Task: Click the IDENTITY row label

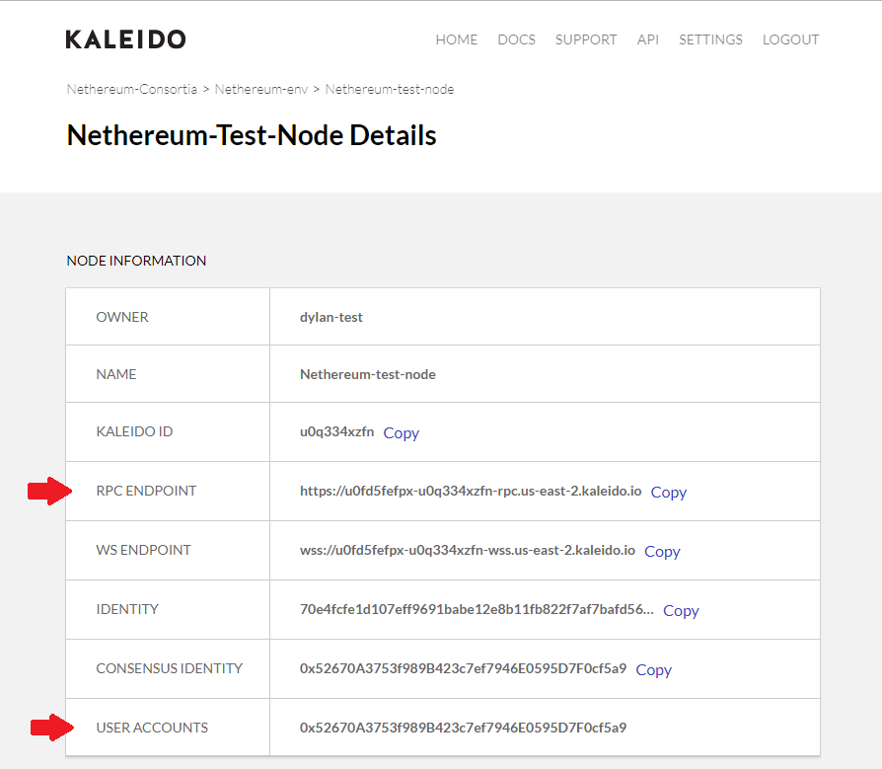Action: [127, 609]
